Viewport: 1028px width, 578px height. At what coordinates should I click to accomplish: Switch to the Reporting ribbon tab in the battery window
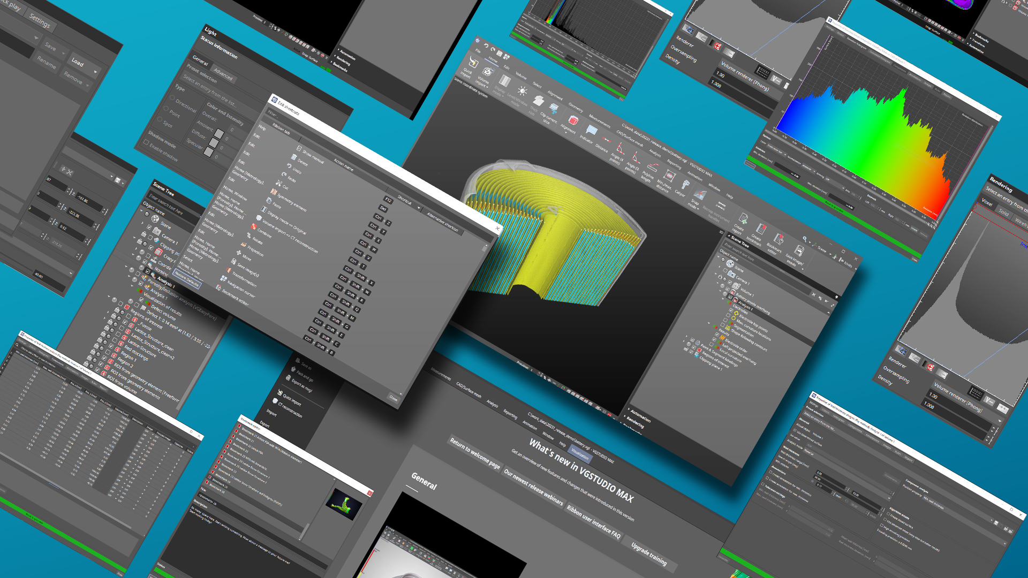pos(674,164)
